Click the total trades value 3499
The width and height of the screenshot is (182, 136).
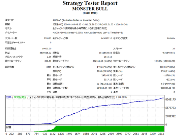(x=49, y=67)
